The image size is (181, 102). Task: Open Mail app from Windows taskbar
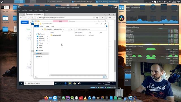[79, 83]
